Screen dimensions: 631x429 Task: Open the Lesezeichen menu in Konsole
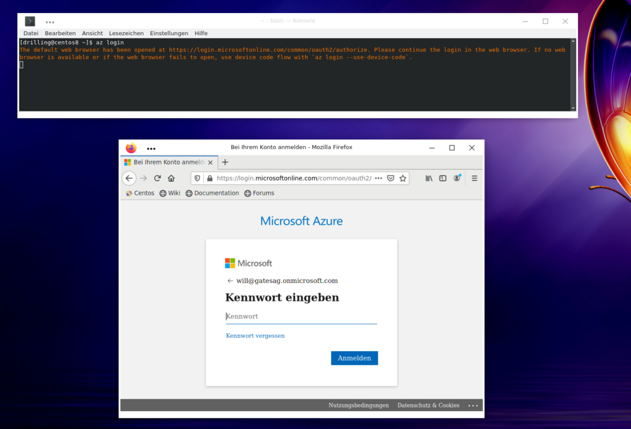click(x=126, y=33)
